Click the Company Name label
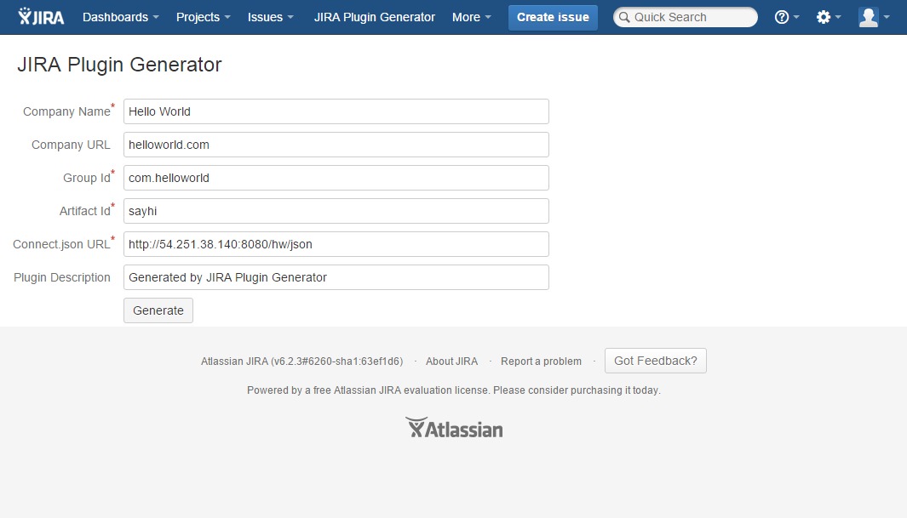This screenshot has height=518, width=907. (x=66, y=111)
